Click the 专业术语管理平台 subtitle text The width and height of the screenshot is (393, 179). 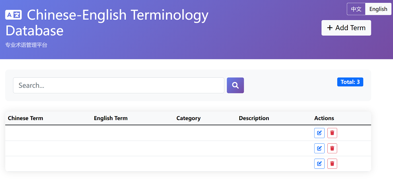pos(26,45)
